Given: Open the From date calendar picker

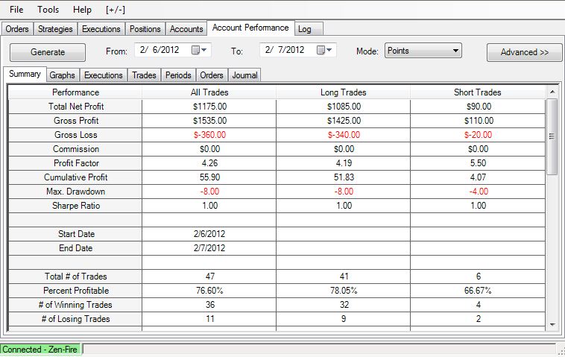Looking at the screenshot, I should point(199,50).
